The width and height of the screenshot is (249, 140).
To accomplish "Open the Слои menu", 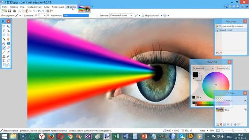I will 47,7.
